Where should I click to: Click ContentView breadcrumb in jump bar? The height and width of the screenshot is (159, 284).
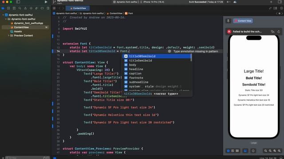point(114,13)
